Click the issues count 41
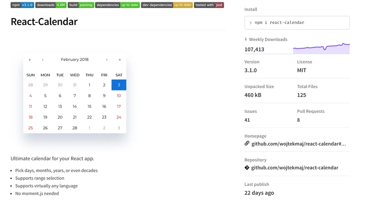Image resolution: width=365 pixels, height=200 pixels. [x=247, y=120]
